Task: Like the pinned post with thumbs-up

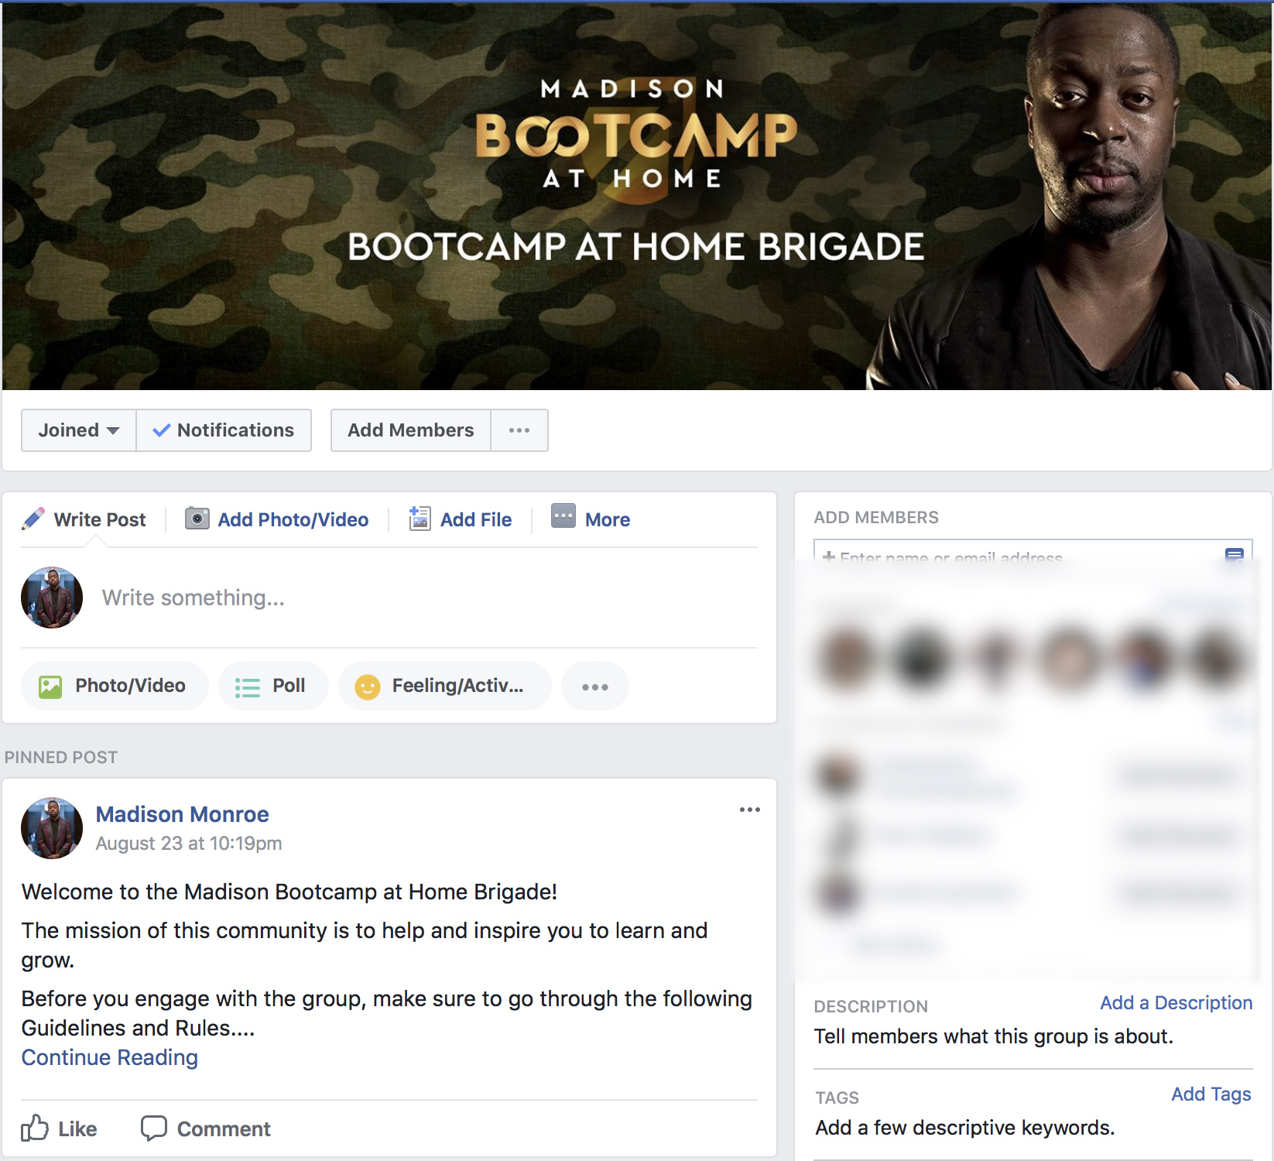Action: (x=60, y=1128)
